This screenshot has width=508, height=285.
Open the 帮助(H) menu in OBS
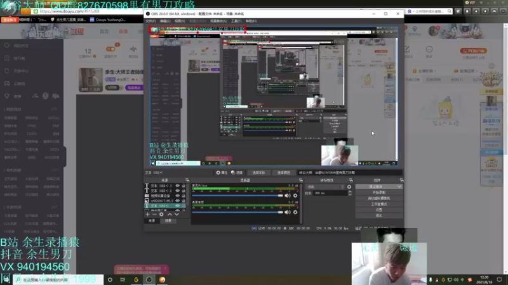251,21
